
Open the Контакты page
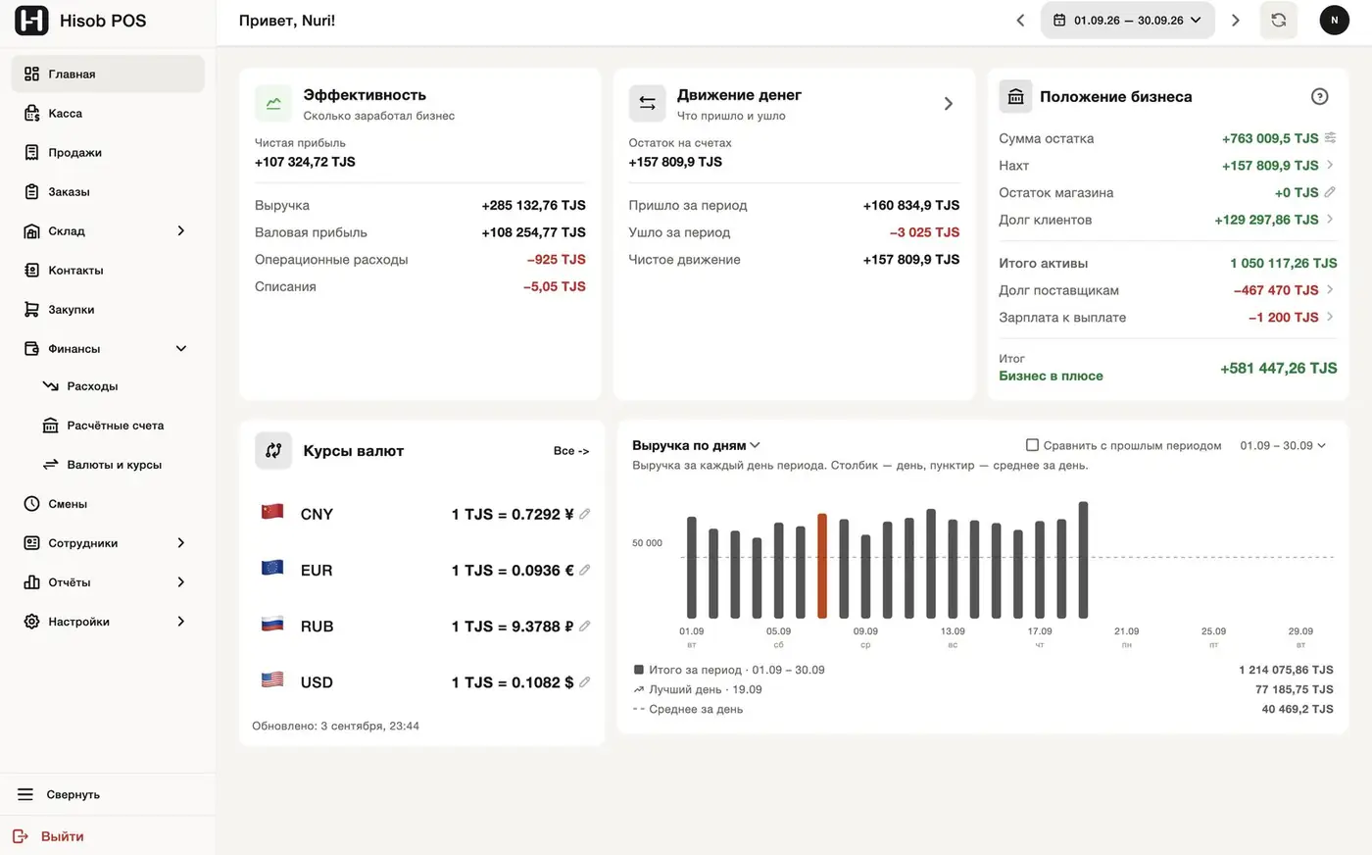pyautogui.click(x=108, y=270)
